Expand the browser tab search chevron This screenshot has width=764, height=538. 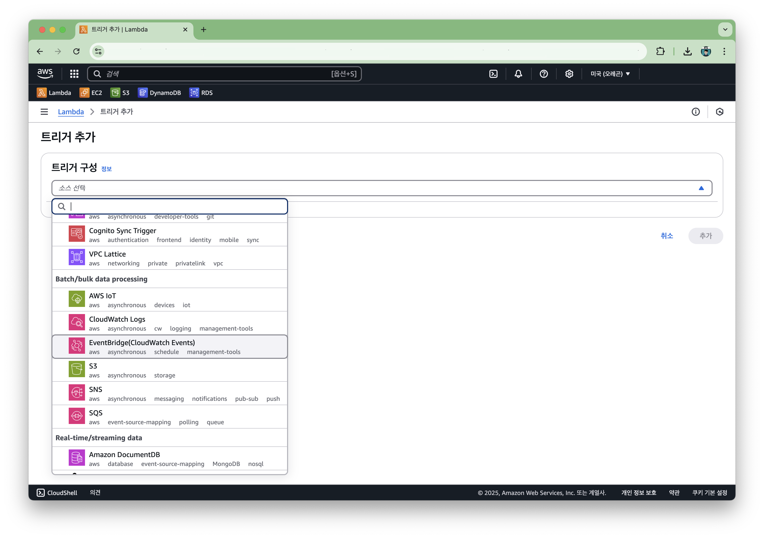pos(725,30)
